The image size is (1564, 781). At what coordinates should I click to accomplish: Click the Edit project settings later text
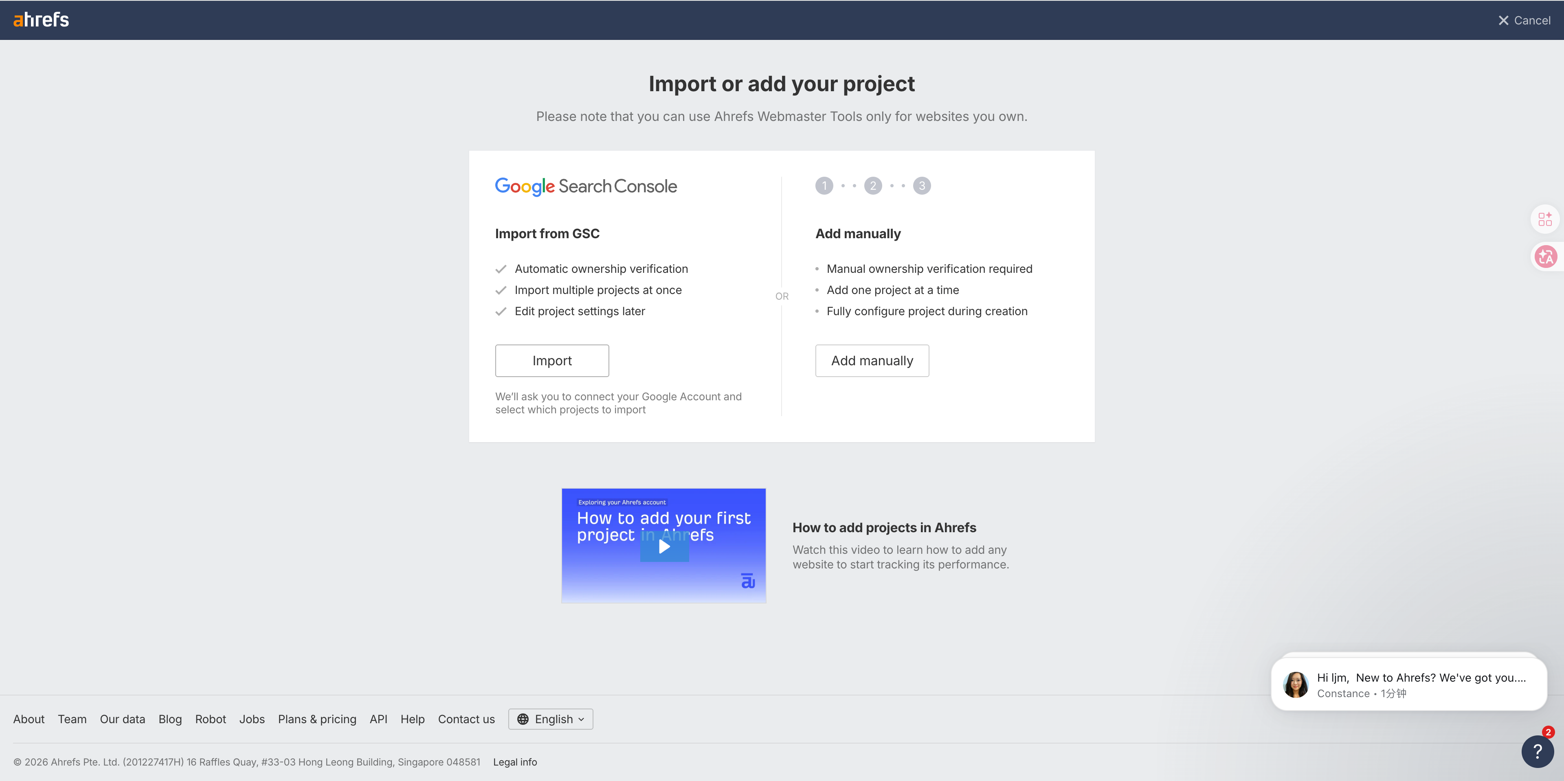(580, 312)
